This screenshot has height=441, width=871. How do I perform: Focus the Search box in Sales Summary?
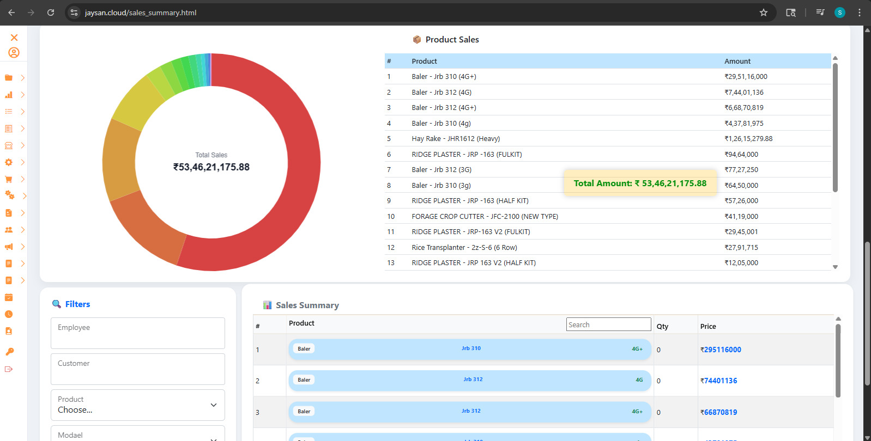pyautogui.click(x=608, y=324)
